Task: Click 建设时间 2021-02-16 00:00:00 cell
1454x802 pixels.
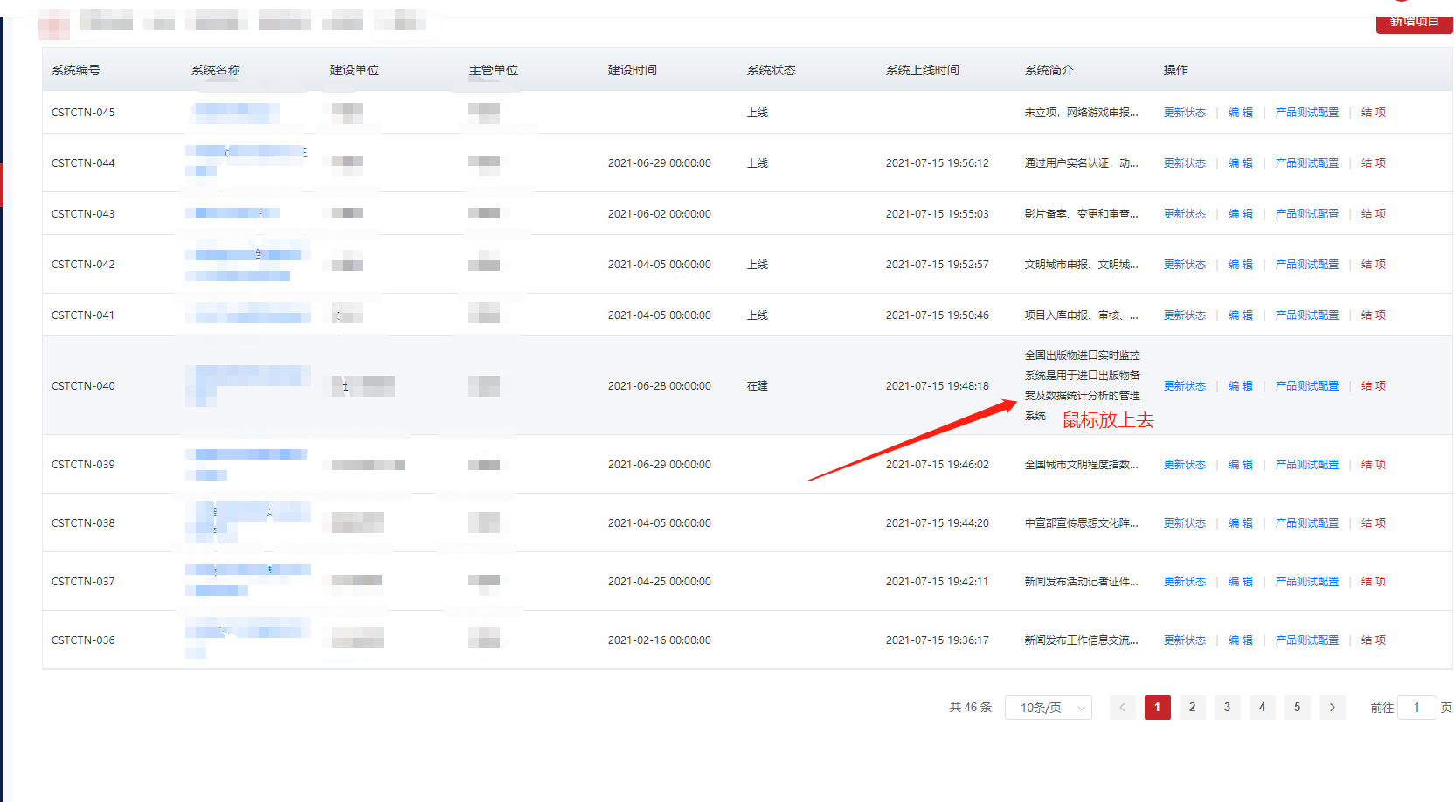Action: 659,640
